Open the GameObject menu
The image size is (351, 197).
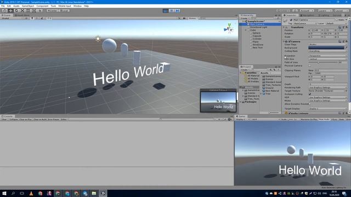pos(28,6)
